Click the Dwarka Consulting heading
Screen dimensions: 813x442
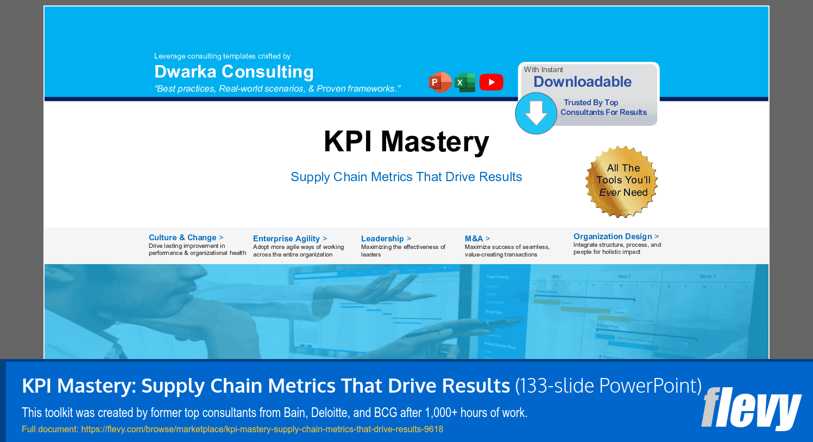234,72
